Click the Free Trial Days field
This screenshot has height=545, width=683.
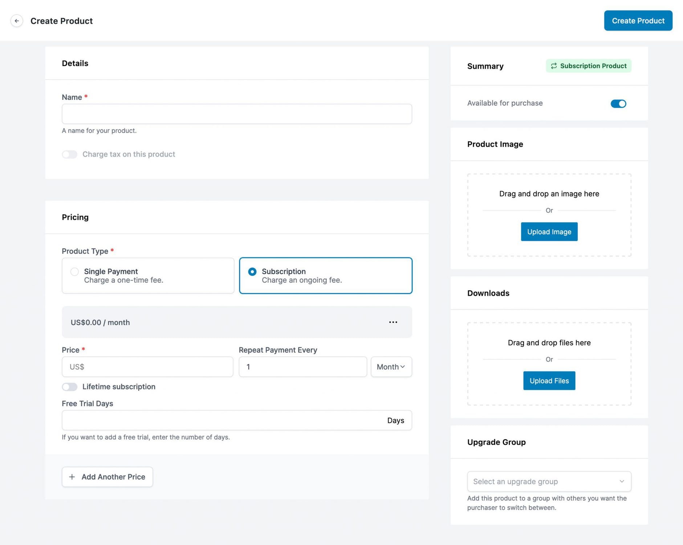tap(237, 420)
